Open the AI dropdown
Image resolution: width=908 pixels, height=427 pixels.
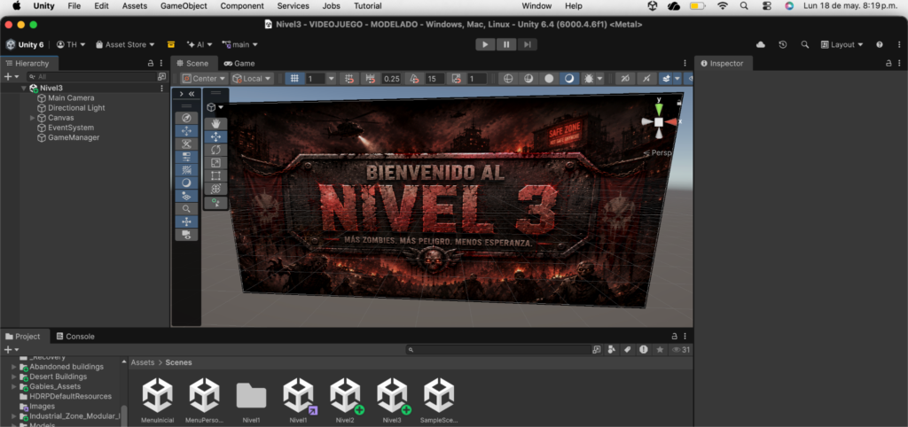[x=200, y=44]
